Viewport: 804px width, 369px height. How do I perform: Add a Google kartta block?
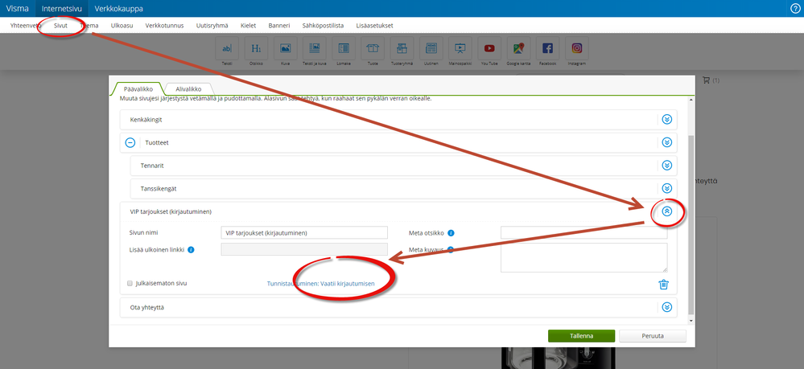[x=518, y=48]
